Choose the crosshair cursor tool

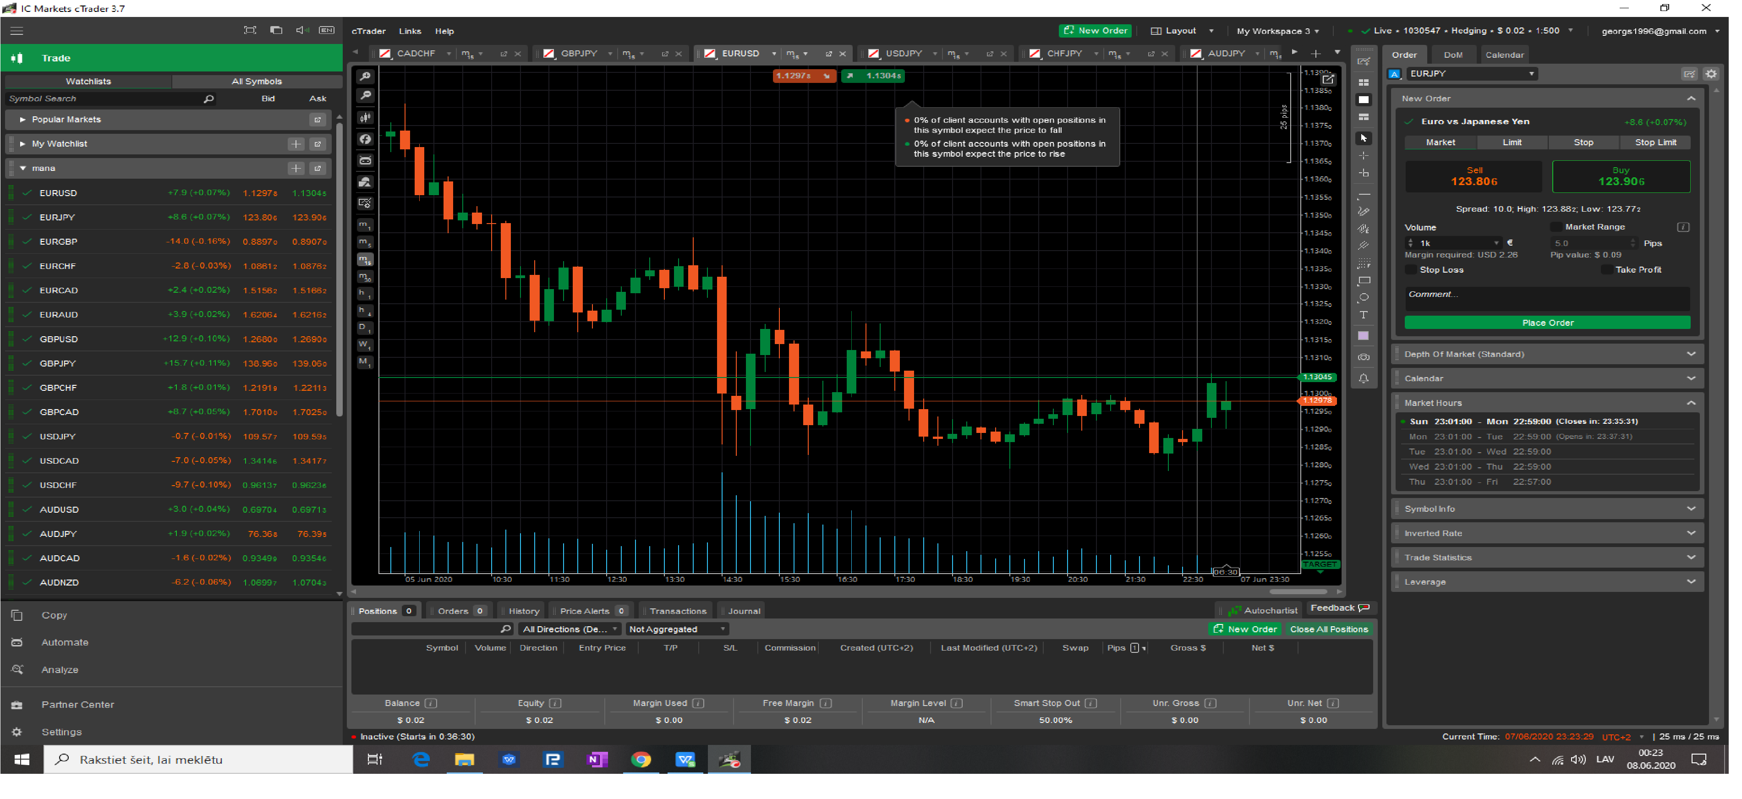pos(1363,155)
